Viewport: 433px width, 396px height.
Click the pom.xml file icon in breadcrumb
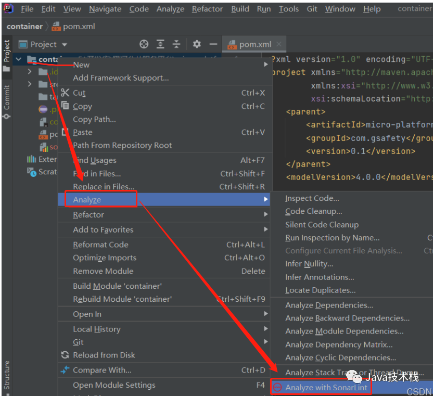click(x=56, y=27)
